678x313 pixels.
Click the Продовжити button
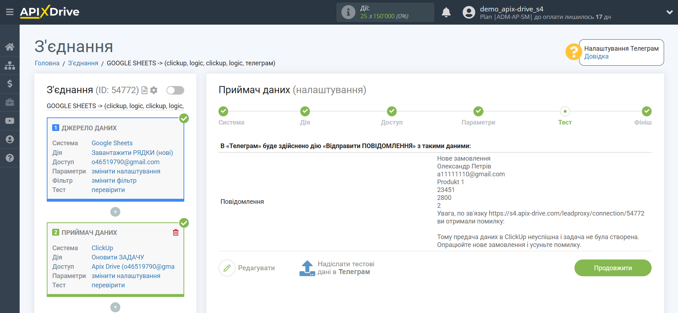pyautogui.click(x=613, y=268)
